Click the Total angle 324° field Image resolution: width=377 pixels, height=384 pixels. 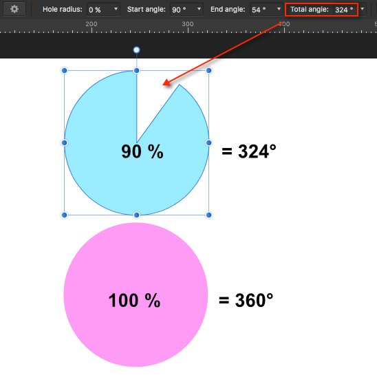pyautogui.click(x=344, y=10)
